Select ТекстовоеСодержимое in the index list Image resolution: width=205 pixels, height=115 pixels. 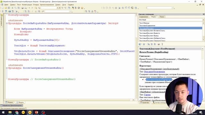(x=170, y=26)
